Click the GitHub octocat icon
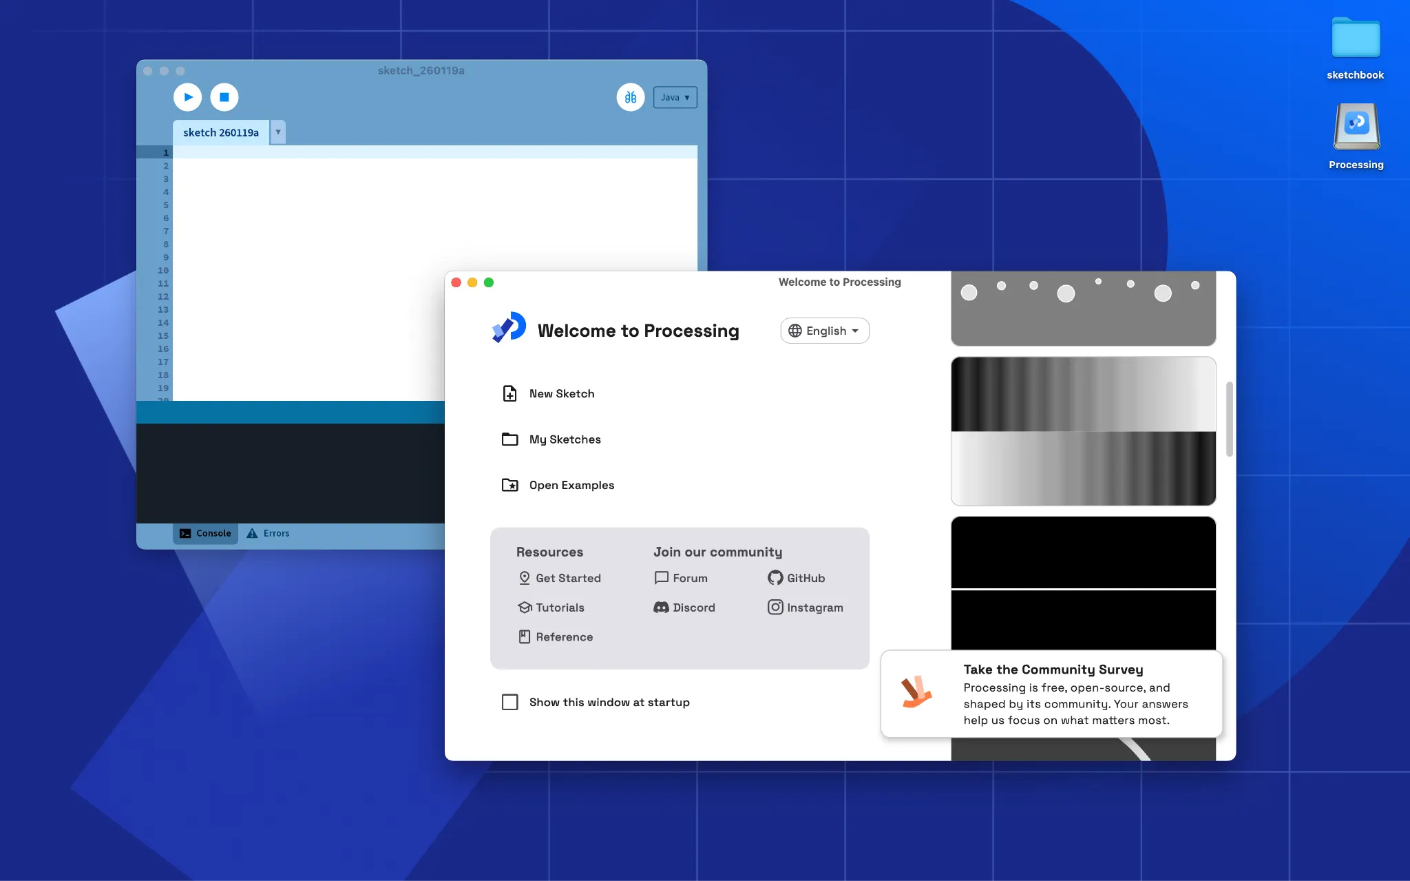Image resolution: width=1410 pixels, height=881 pixels. click(775, 578)
